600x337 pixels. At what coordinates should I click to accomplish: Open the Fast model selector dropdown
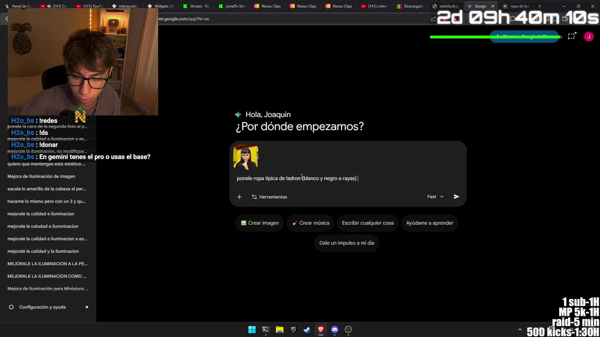pyautogui.click(x=435, y=197)
